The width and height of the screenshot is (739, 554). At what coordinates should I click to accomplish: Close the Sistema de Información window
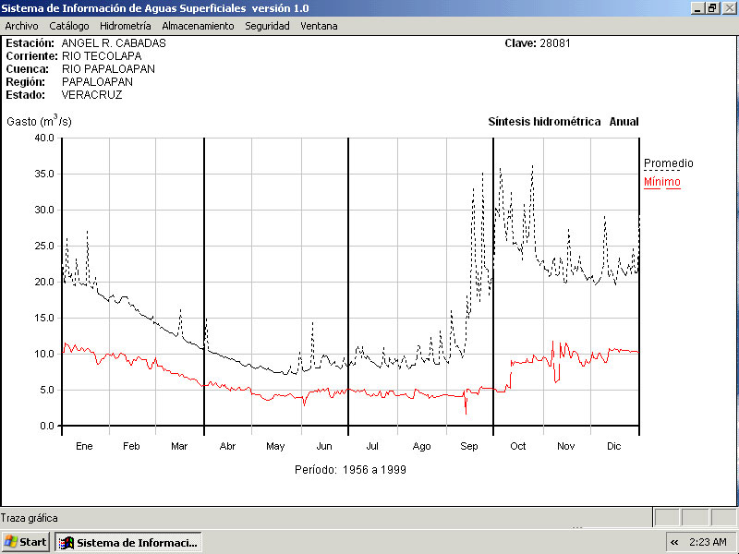(x=728, y=7)
